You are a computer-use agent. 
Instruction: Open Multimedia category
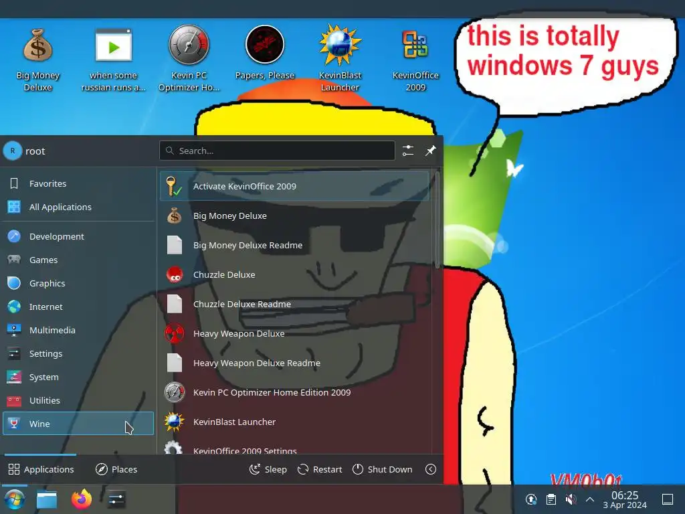(78, 330)
